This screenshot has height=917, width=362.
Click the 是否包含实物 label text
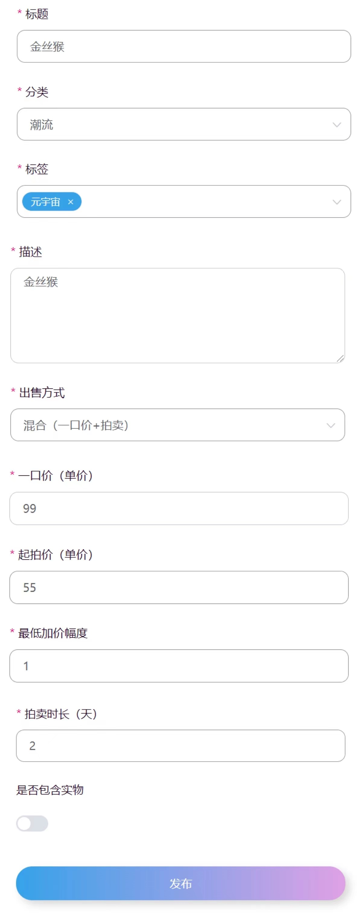(x=50, y=790)
